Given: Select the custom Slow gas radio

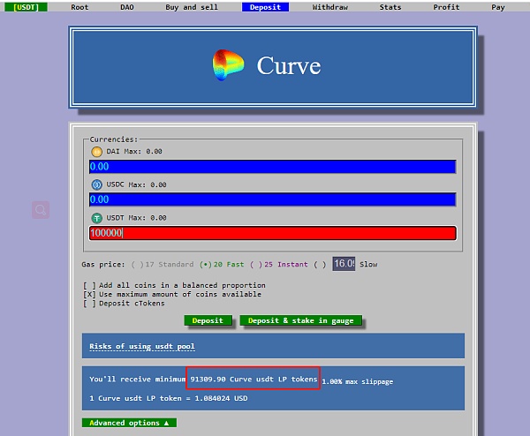Looking at the screenshot, I should pos(320,265).
